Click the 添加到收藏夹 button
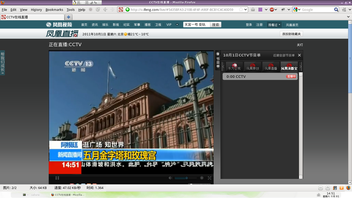This screenshot has width=352, height=198. (291, 34)
